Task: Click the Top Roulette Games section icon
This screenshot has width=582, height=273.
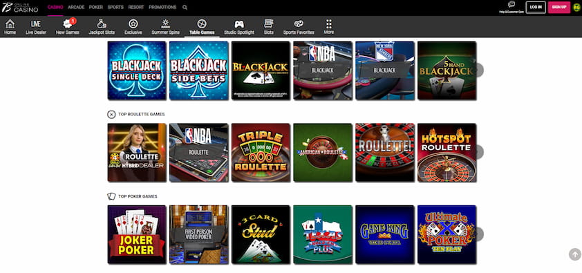Action: (111, 114)
